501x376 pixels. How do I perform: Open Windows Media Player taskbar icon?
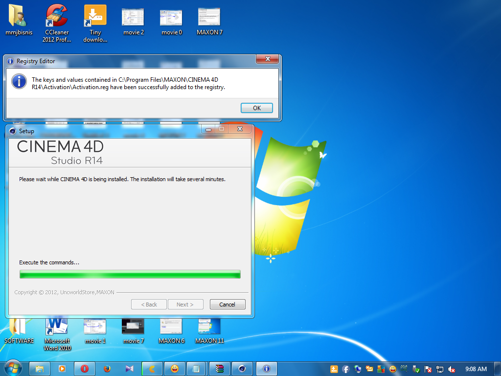pyautogui.click(x=62, y=369)
